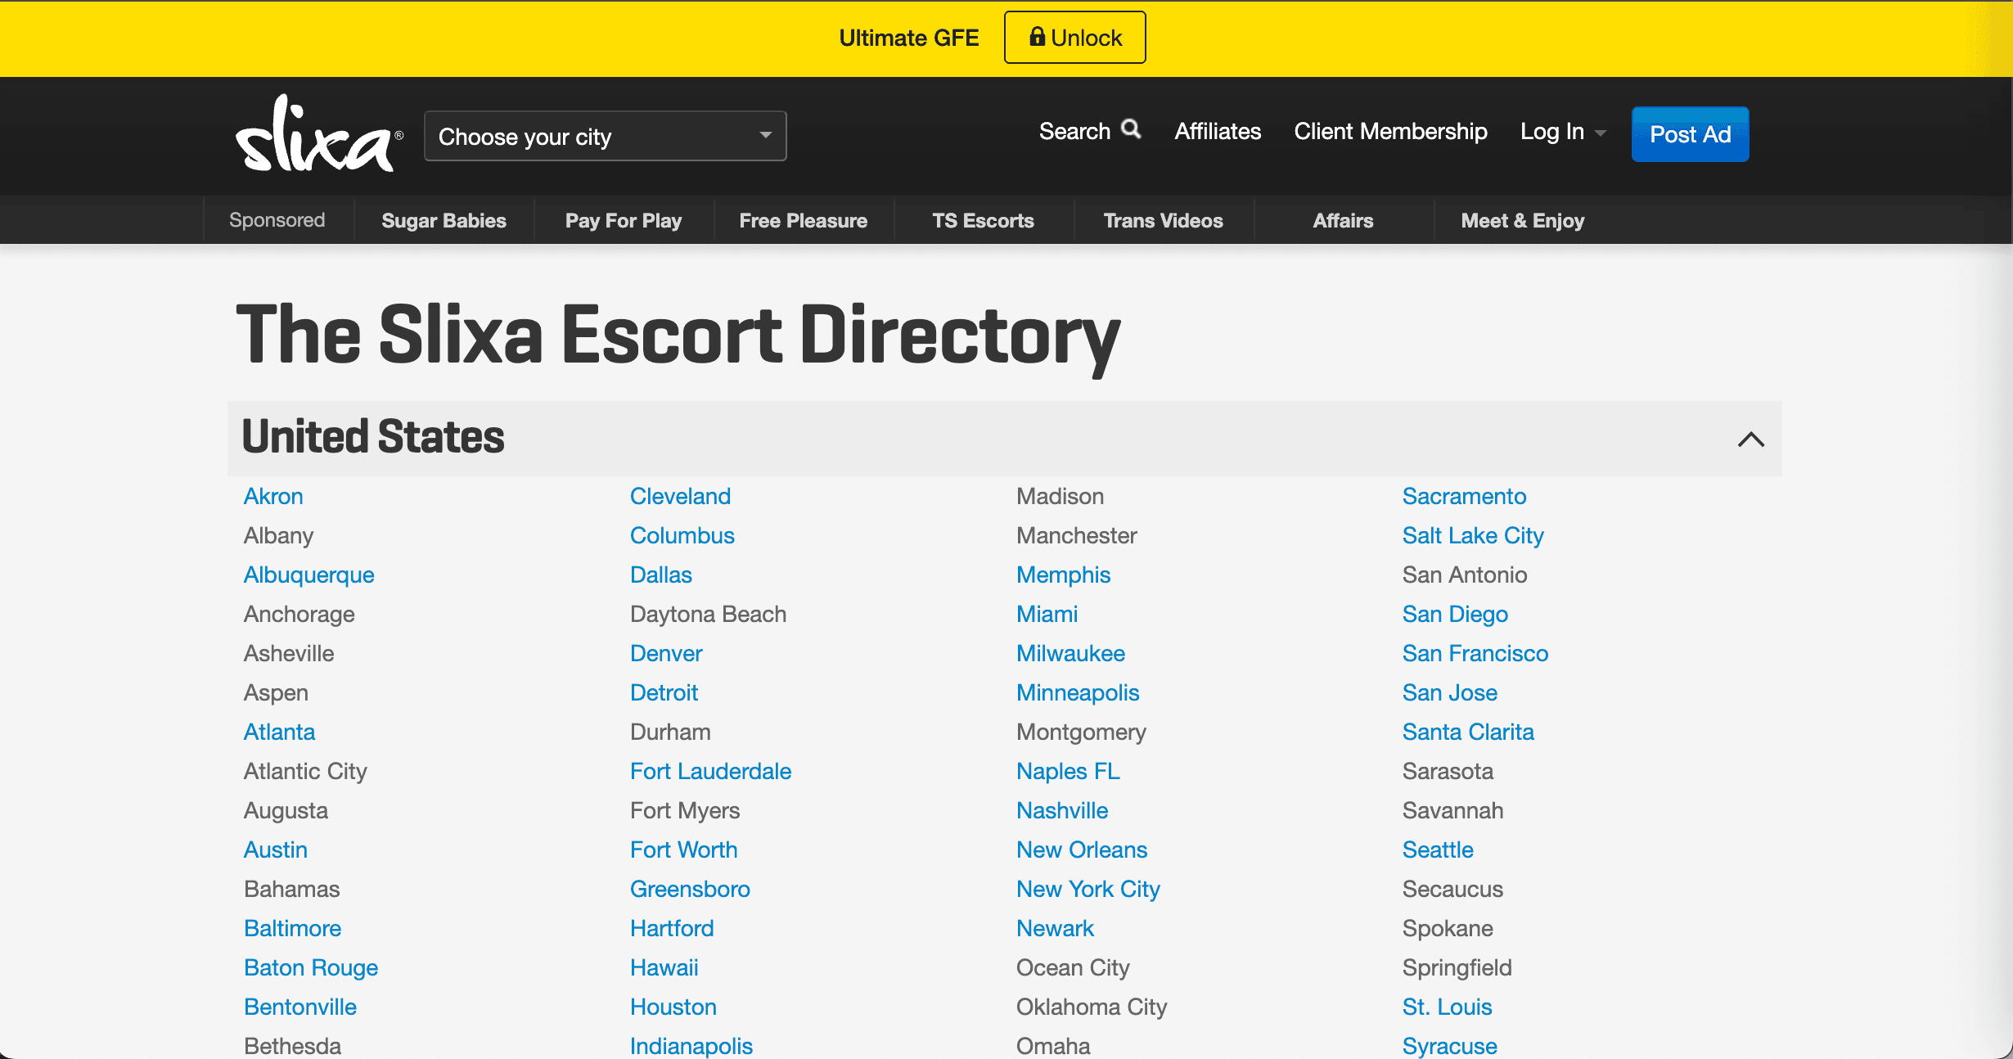Open Client Membership page
This screenshot has width=2013, height=1059.
[1390, 132]
